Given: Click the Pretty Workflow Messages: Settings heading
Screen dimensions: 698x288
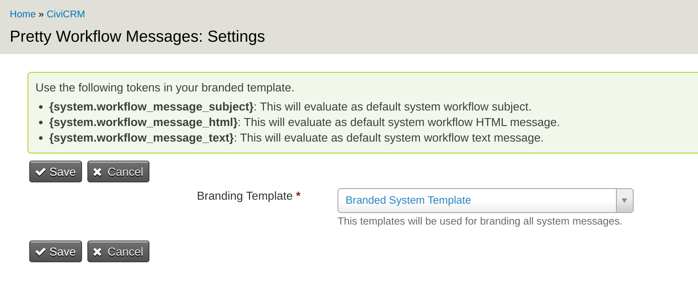Looking at the screenshot, I should tap(137, 36).
